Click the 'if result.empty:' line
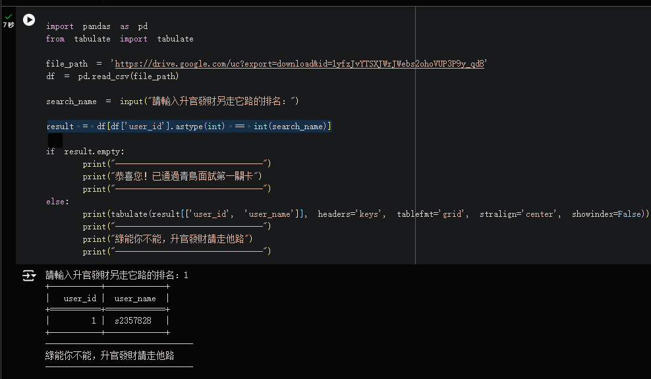651x379 pixels. click(x=85, y=152)
